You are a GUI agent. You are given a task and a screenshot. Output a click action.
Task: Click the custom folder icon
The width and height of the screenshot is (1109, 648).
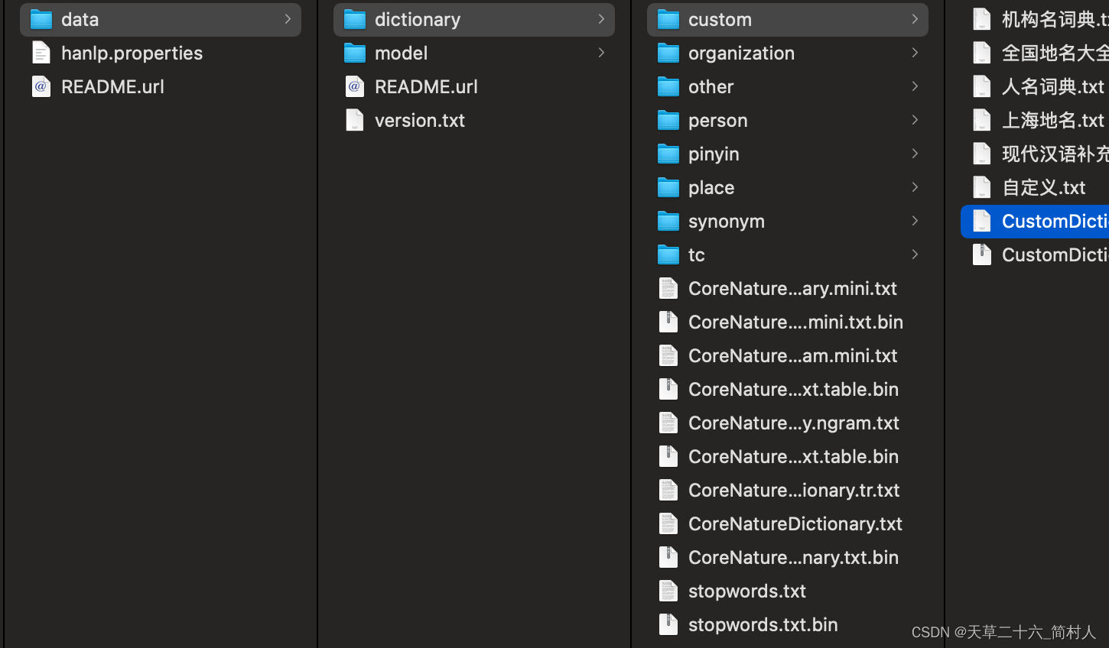(x=668, y=19)
